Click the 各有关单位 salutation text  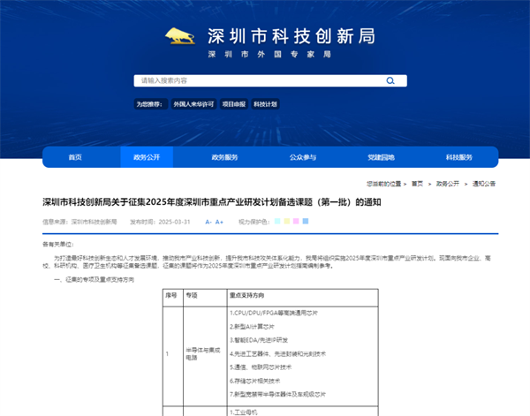coord(58,245)
